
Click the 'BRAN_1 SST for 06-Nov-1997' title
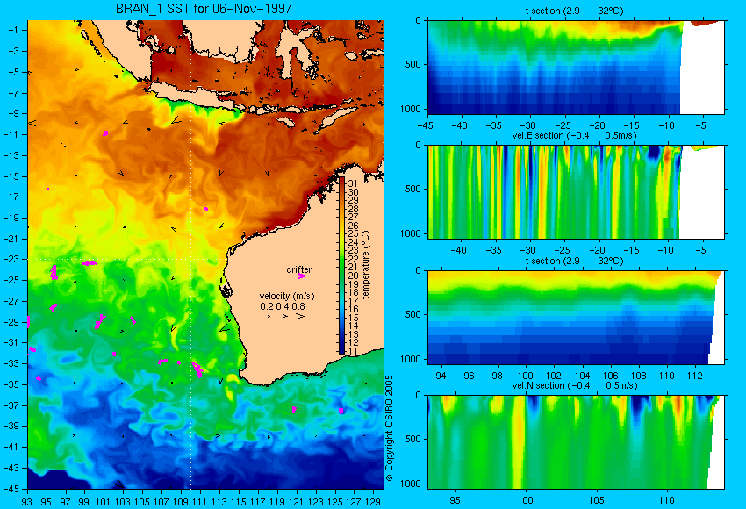point(204,9)
